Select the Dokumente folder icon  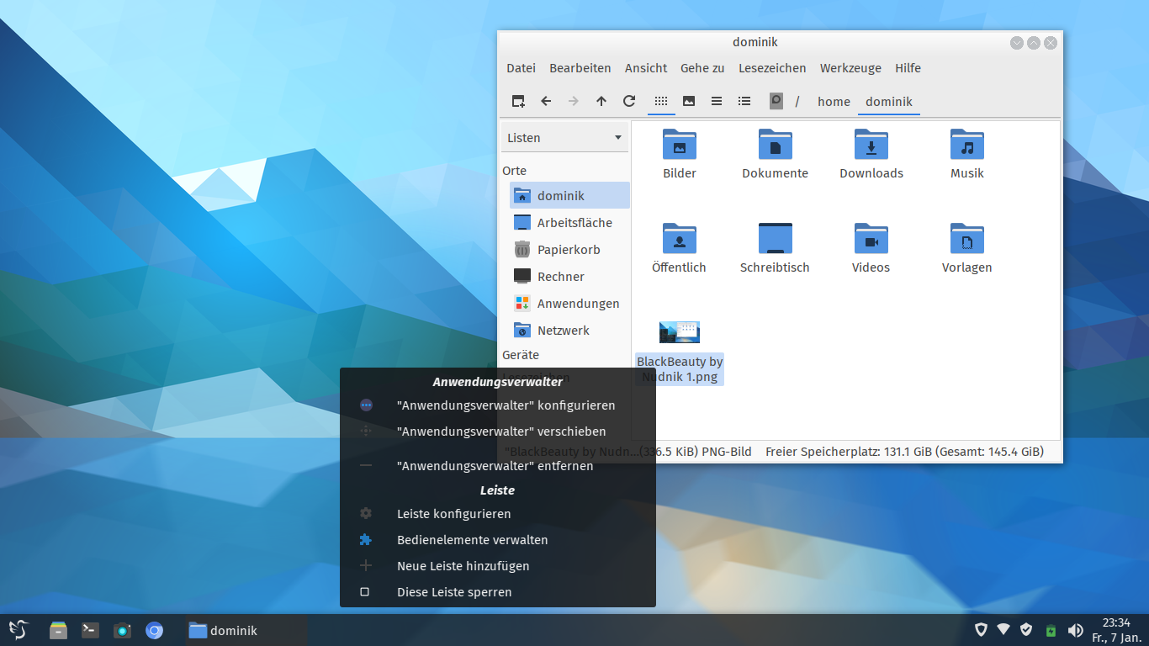tap(776, 145)
